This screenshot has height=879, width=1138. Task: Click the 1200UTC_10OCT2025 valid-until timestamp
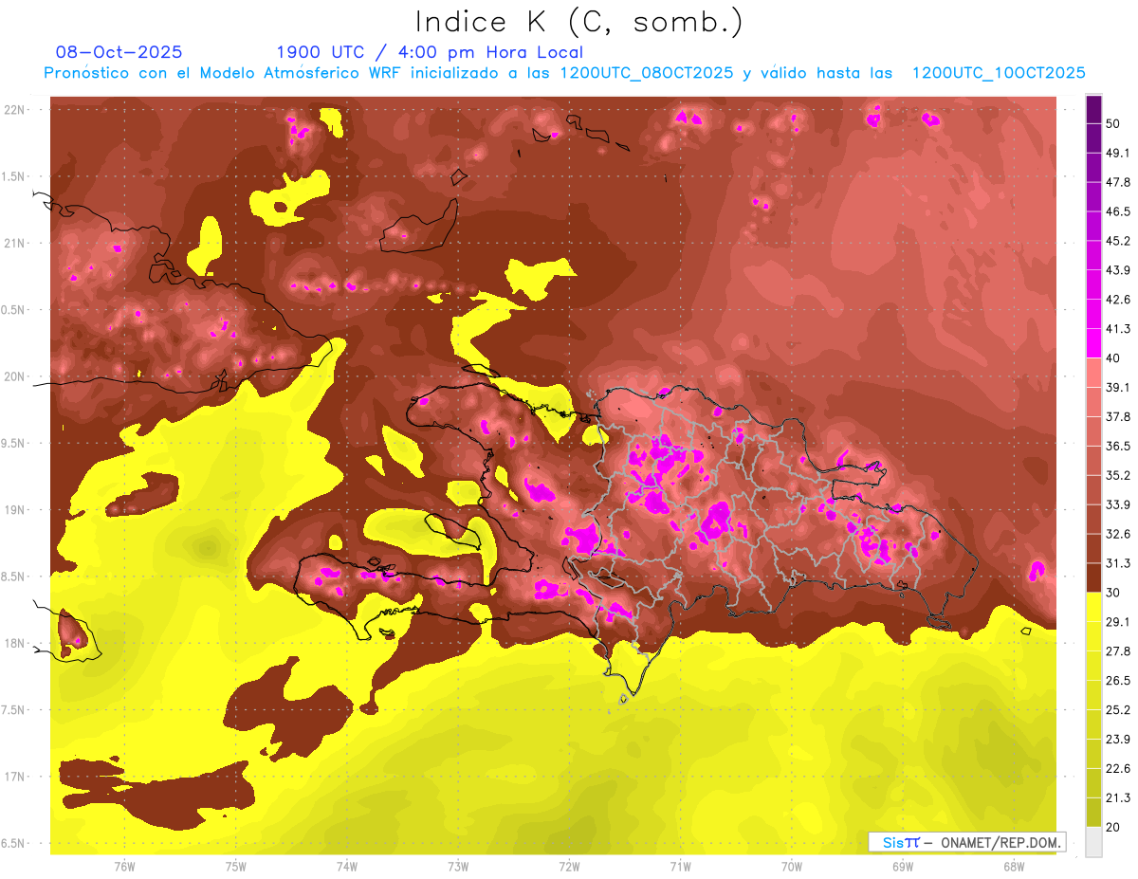point(999,73)
